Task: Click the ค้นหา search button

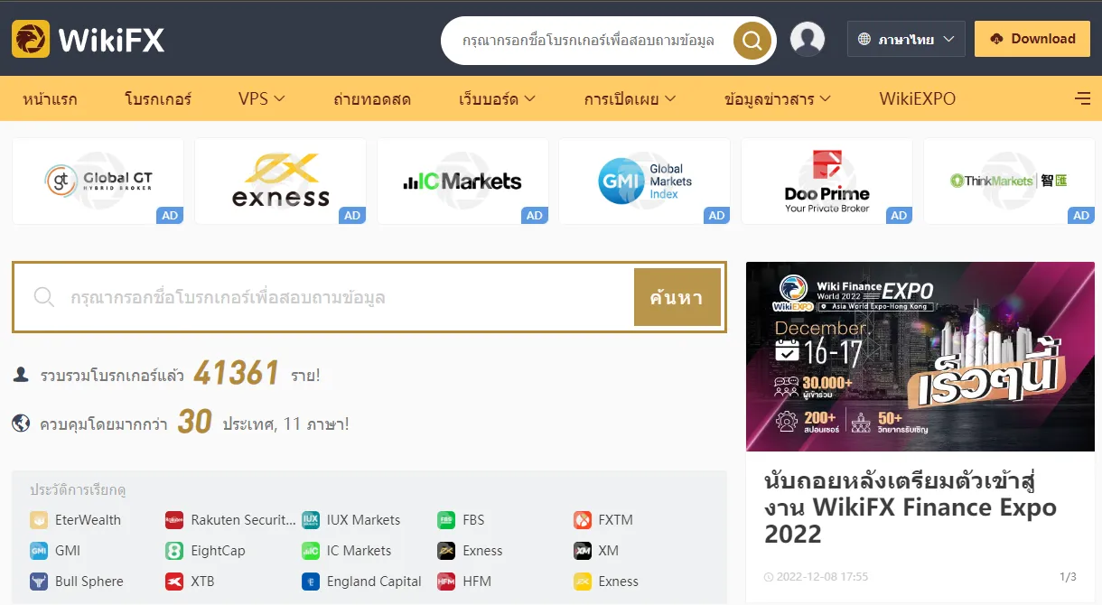Action: [677, 297]
